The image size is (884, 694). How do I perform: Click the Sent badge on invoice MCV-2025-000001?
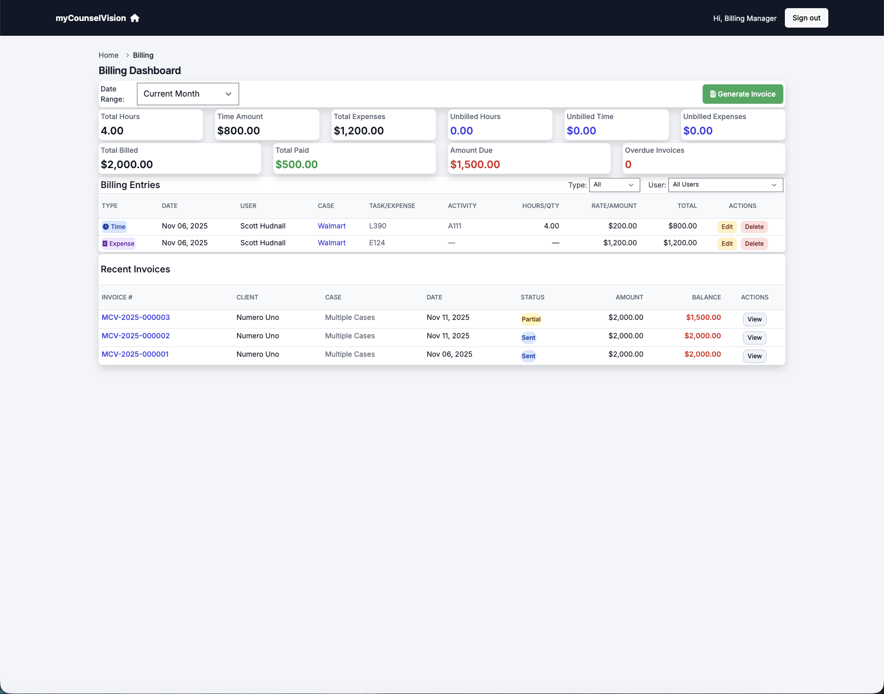[528, 356]
